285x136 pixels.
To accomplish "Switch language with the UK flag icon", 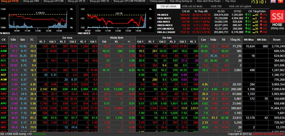I will coord(273,2).
